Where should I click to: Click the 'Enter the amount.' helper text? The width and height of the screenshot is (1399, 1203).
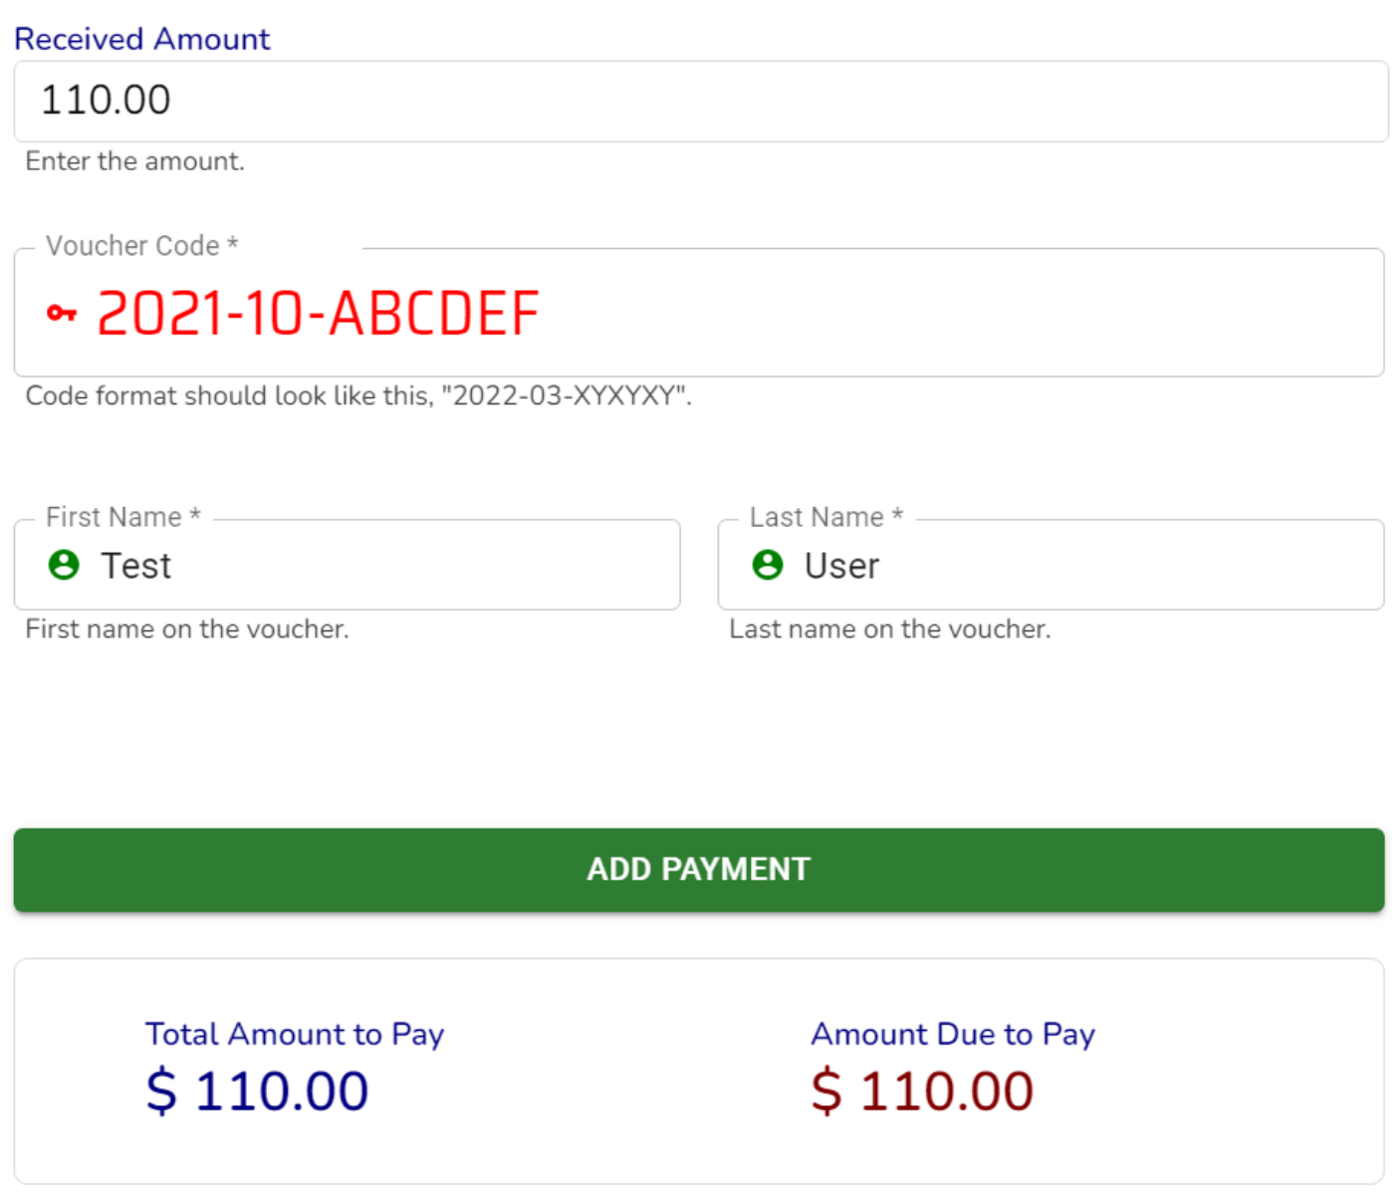point(134,161)
